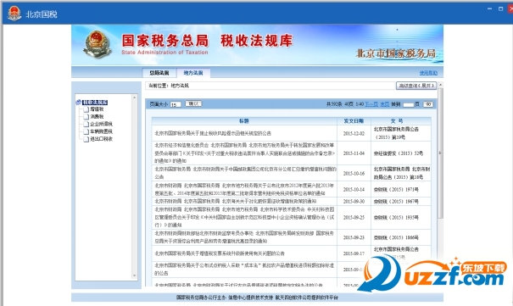Focus the page size input field

[176, 104]
